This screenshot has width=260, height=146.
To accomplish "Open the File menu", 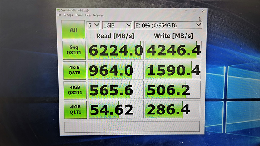I will point(59,15).
